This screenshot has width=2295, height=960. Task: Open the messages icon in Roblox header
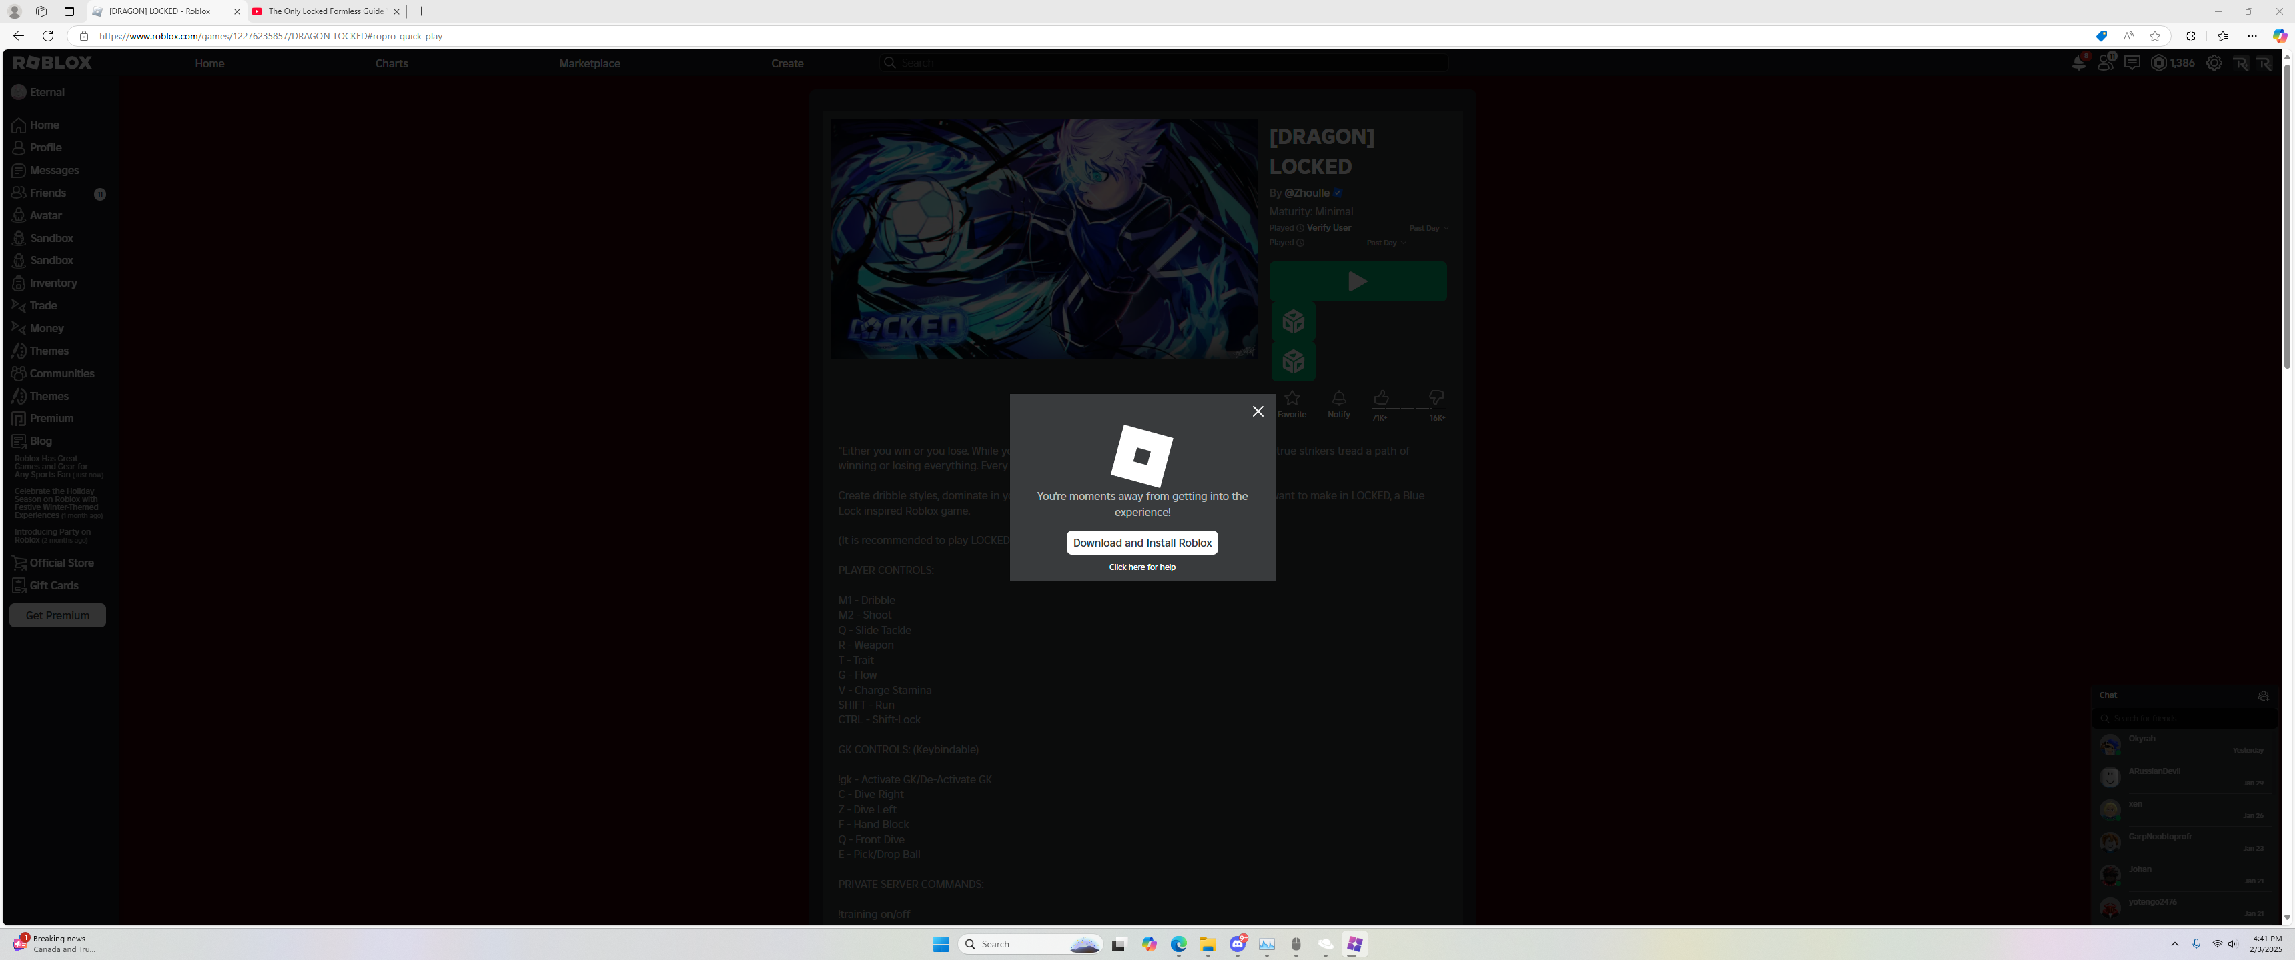[x=2131, y=63]
